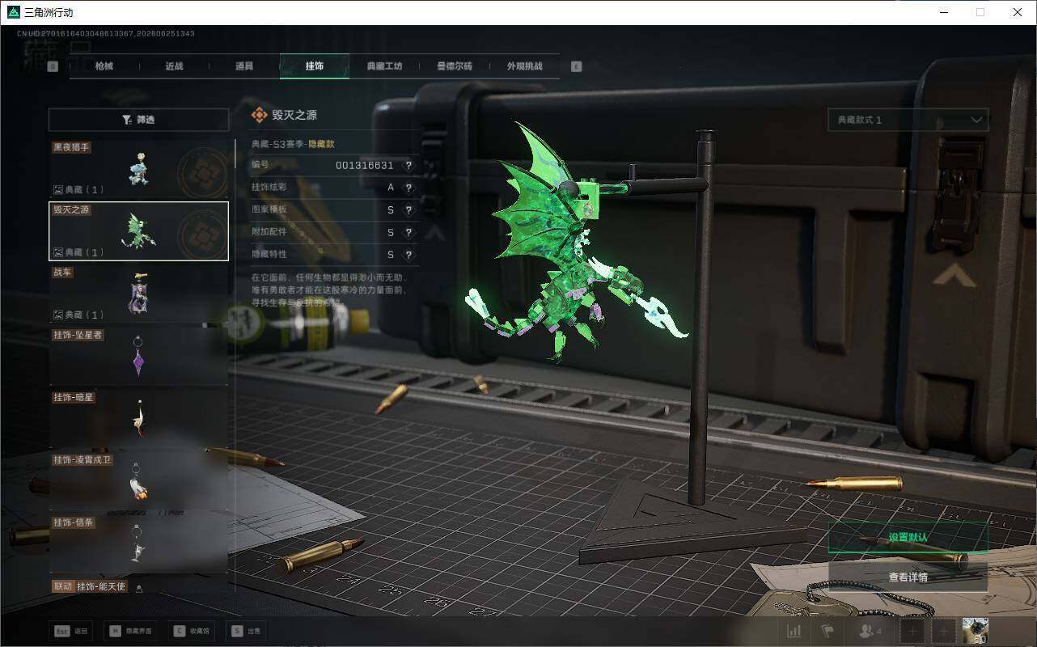
Task: Click the help icon beside 隐藏特性
Action: point(408,255)
